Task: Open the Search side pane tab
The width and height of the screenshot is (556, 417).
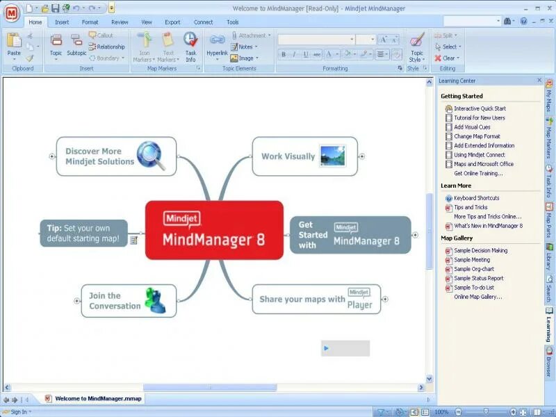Action: coord(549,288)
